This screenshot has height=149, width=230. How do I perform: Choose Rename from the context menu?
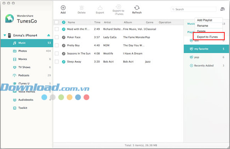click(x=209, y=26)
